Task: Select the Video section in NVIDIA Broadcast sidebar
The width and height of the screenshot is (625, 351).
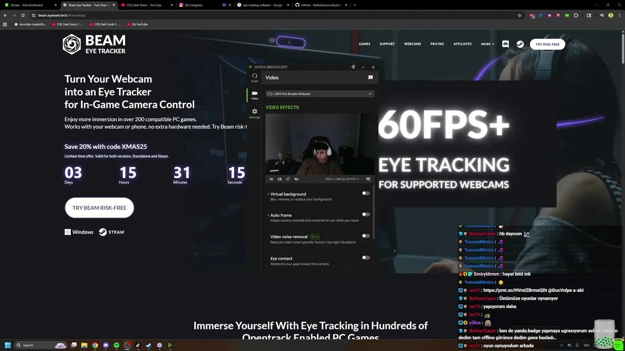Action: 254,95
